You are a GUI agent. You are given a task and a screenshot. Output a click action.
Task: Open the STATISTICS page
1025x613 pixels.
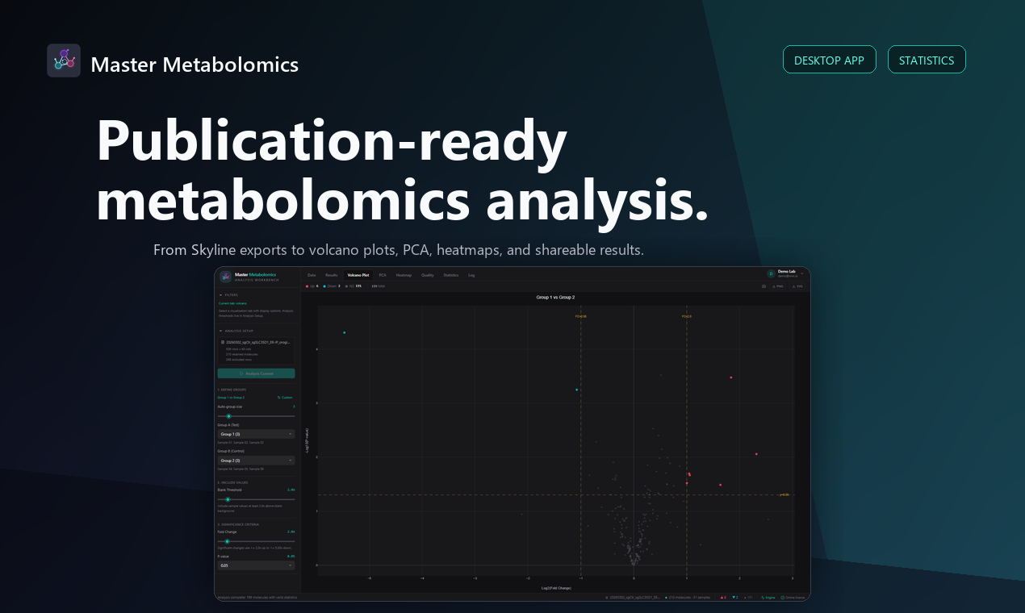click(x=927, y=60)
